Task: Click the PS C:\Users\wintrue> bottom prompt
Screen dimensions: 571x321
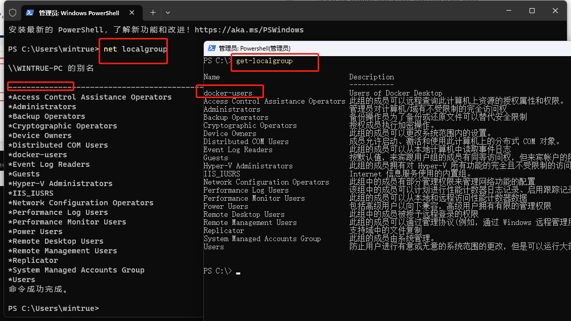Action: pyautogui.click(x=54, y=308)
